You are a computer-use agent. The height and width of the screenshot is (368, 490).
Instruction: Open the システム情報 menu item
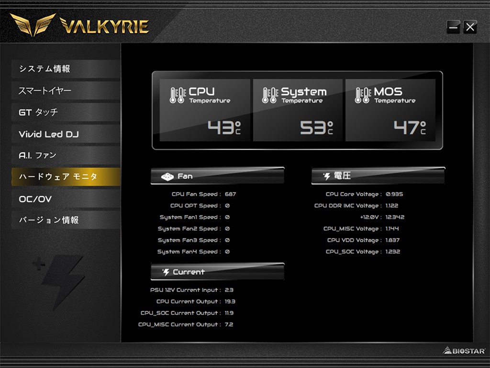click(66, 69)
